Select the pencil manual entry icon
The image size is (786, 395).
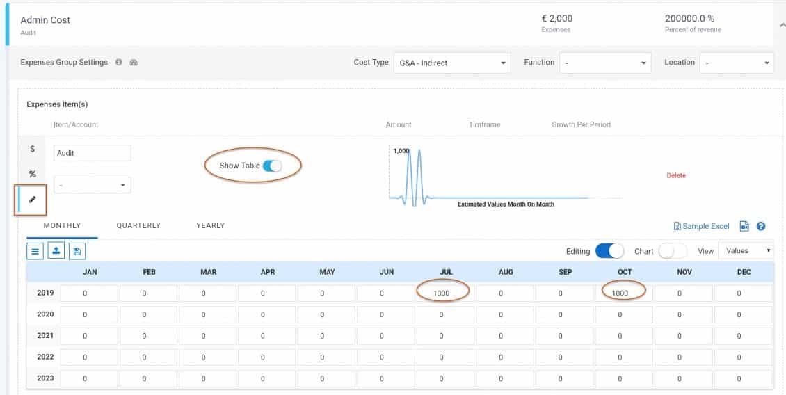pyautogui.click(x=32, y=200)
